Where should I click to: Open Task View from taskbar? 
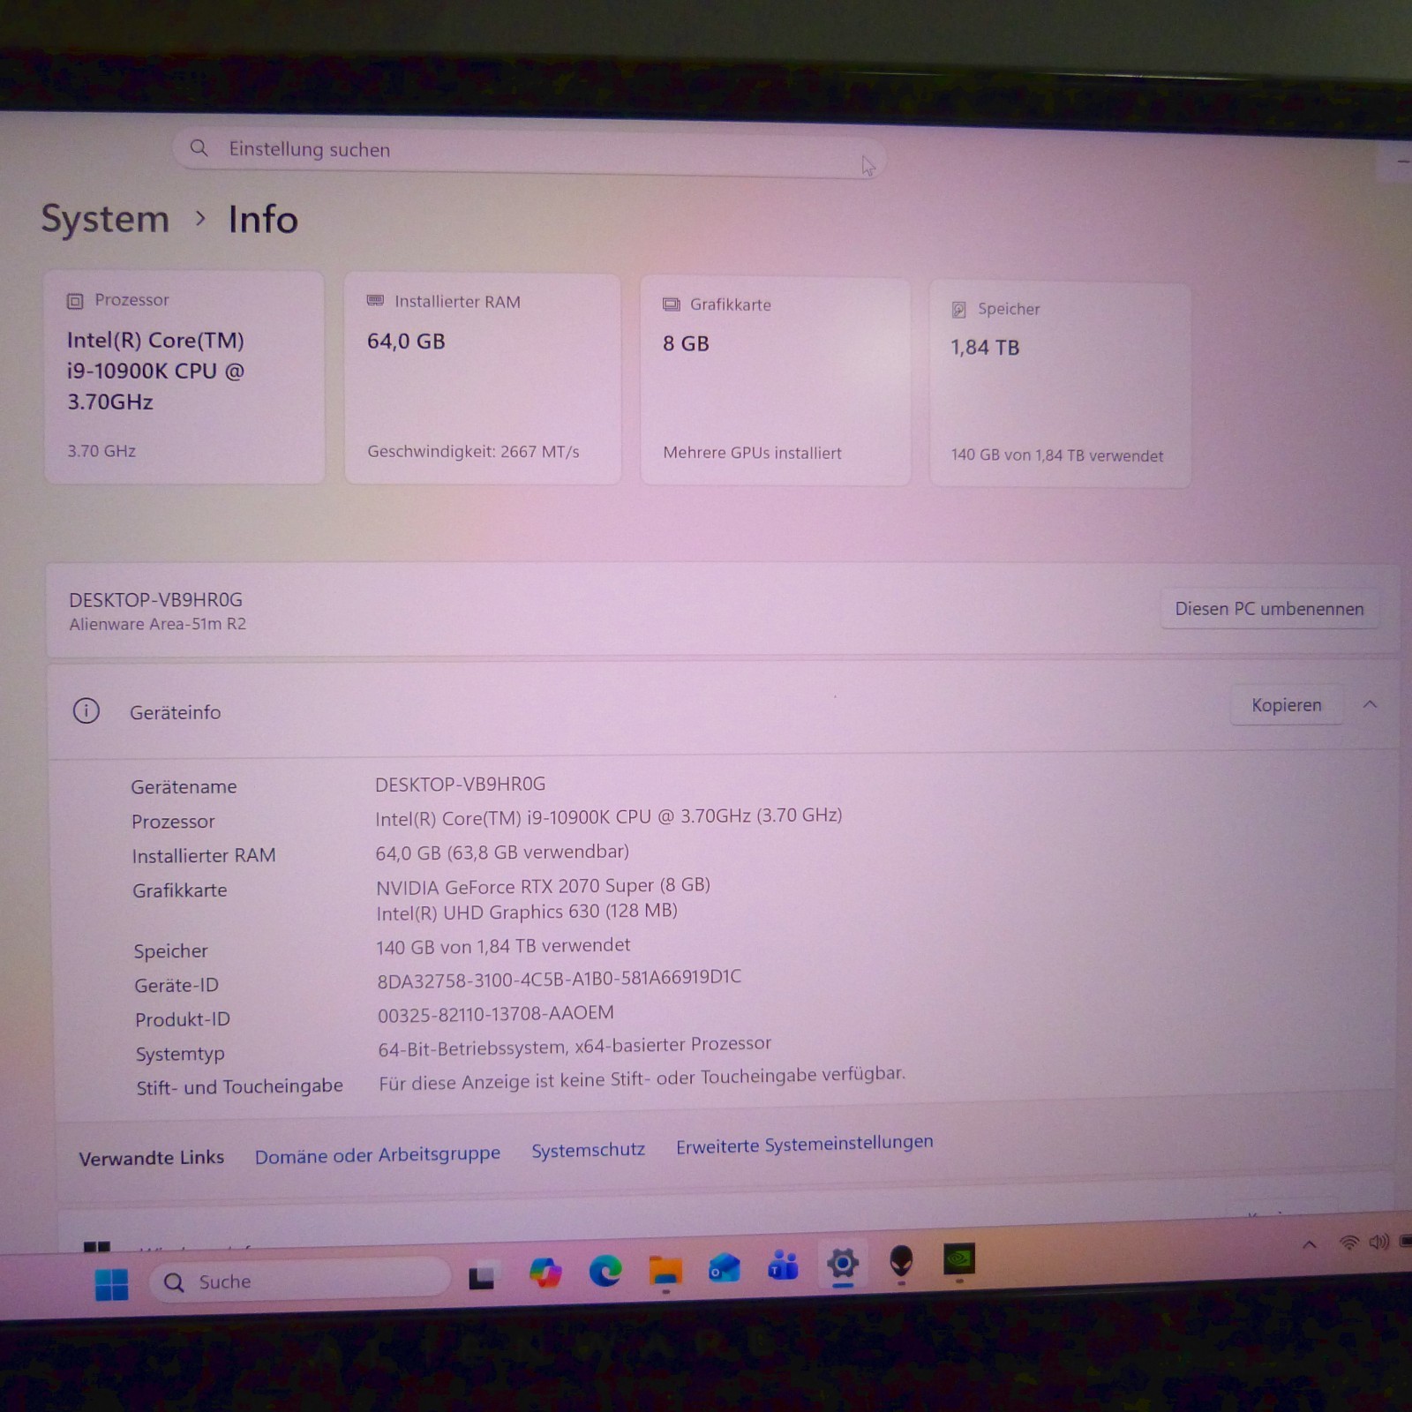pyautogui.click(x=482, y=1276)
